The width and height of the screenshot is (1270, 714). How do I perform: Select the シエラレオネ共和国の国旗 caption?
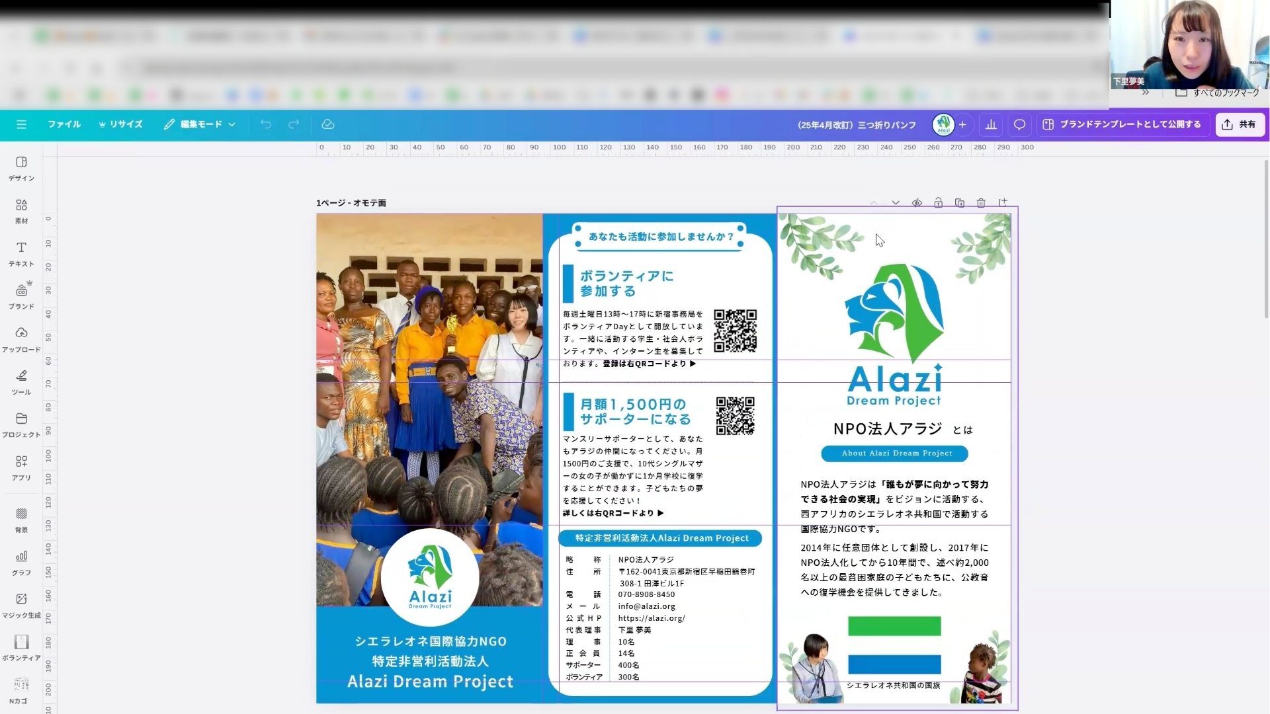894,686
